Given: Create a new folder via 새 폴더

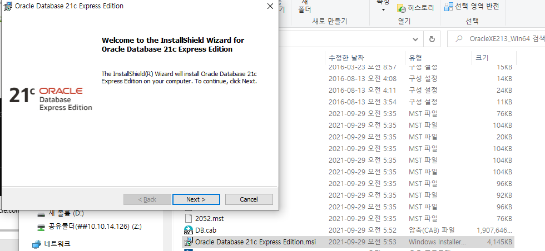Looking at the screenshot, I should [305, 6].
